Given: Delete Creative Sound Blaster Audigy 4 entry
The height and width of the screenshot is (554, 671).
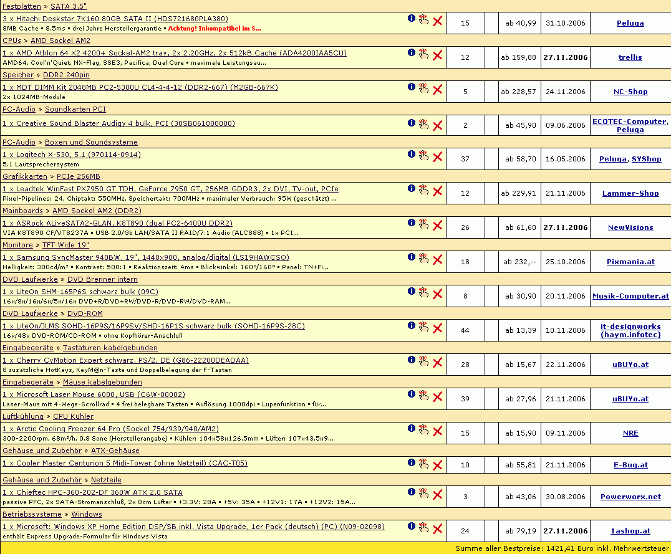Looking at the screenshot, I should 437,125.
